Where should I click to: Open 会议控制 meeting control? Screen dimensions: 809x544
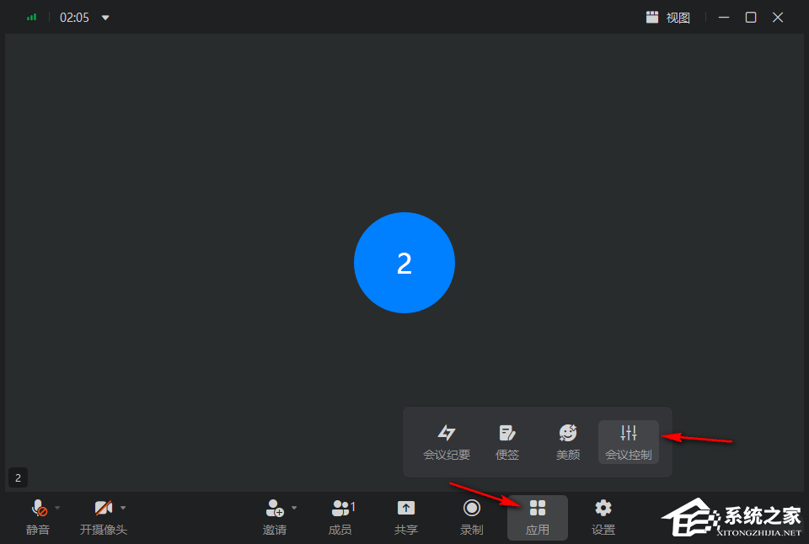[629, 442]
